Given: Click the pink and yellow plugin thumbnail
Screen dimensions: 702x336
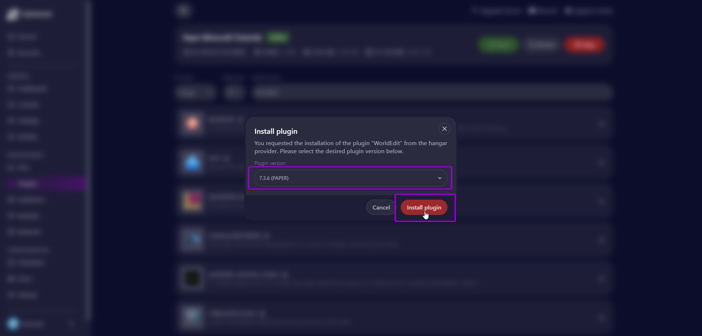Looking at the screenshot, I should [x=192, y=201].
